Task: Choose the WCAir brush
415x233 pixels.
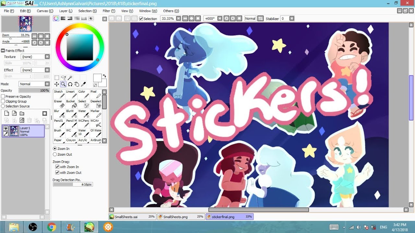Action: pyautogui.click(x=96, y=123)
